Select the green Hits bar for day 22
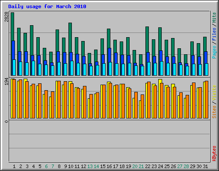 [147, 39]
